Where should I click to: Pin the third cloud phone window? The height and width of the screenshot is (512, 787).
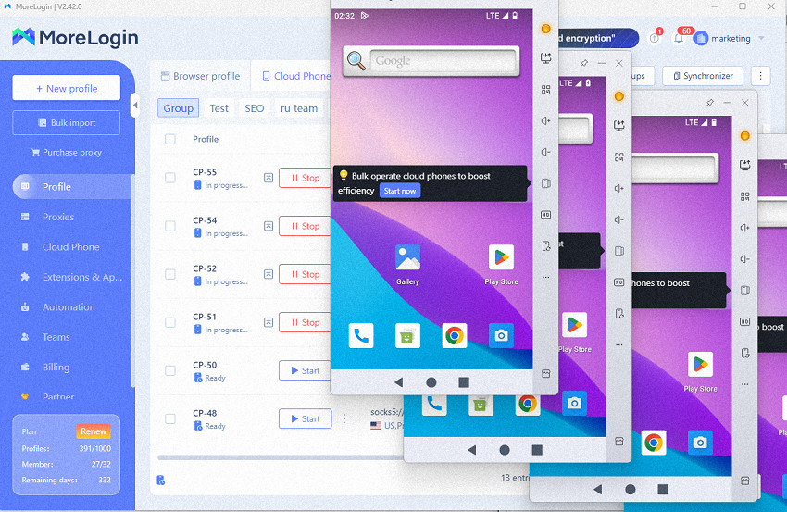(x=710, y=103)
